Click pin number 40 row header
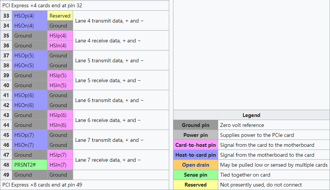This screenshot has height=190, width=330. [x=6, y=85]
